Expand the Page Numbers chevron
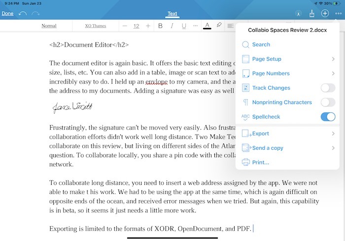Image resolution: width=345 pixels, height=241 pixels. [333, 73]
